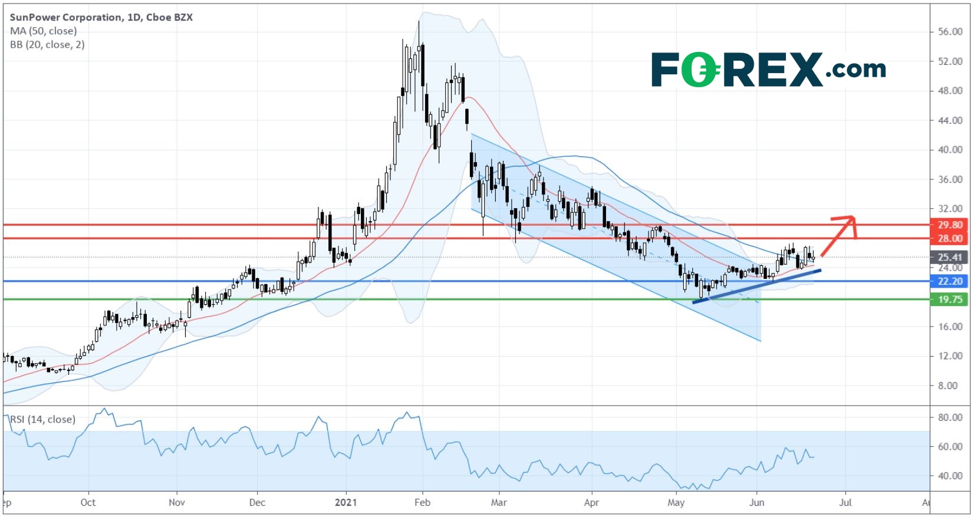Click the 8.00 price scale value

click(952, 386)
